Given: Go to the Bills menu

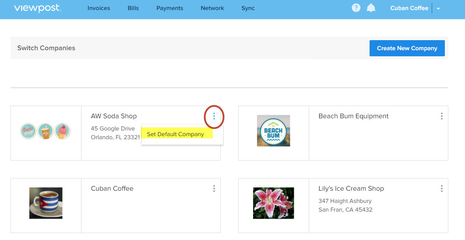Looking at the screenshot, I should [x=133, y=8].
